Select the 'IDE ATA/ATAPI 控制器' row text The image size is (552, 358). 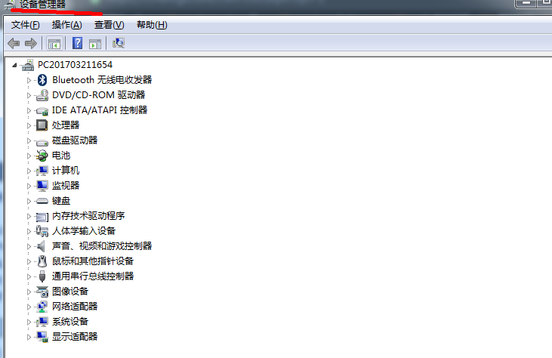click(x=100, y=110)
